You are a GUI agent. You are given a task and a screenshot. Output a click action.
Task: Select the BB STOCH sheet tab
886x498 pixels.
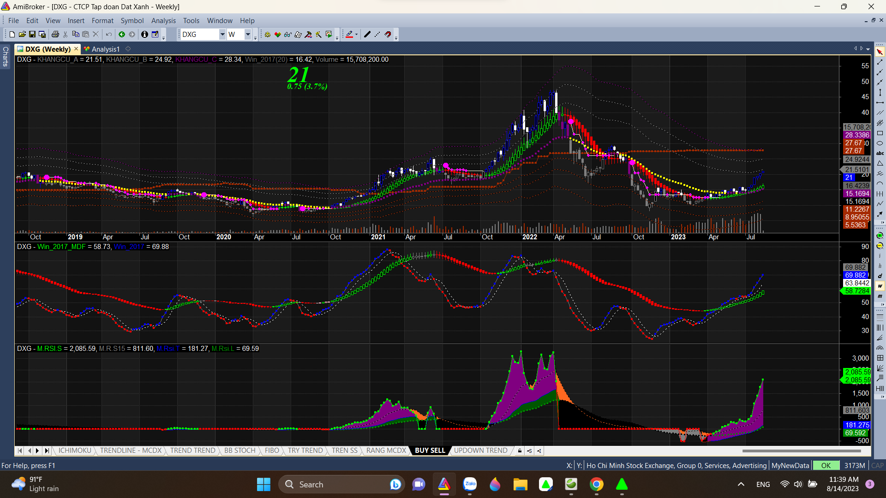(x=239, y=451)
